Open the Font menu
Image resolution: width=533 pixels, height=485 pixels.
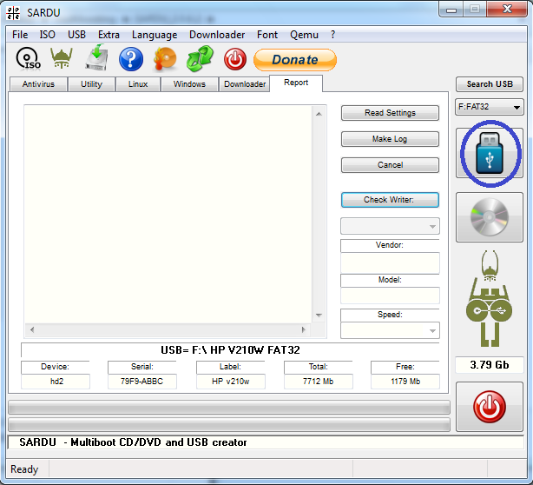[267, 35]
